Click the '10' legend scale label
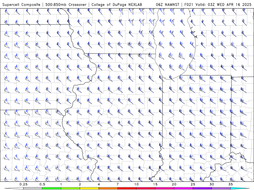The image size is (254, 190). [137, 184]
